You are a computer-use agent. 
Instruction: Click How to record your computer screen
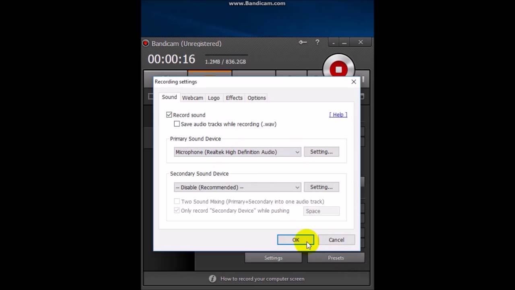click(x=262, y=279)
